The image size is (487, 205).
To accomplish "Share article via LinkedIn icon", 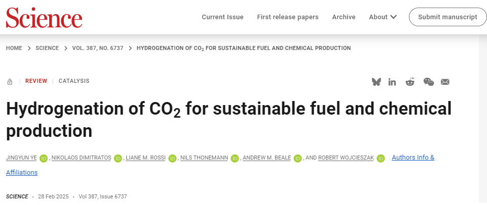I will (392, 82).
